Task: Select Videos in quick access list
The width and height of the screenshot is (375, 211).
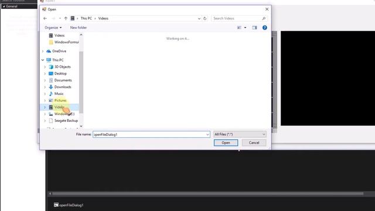Action: (x=59, y=35)
